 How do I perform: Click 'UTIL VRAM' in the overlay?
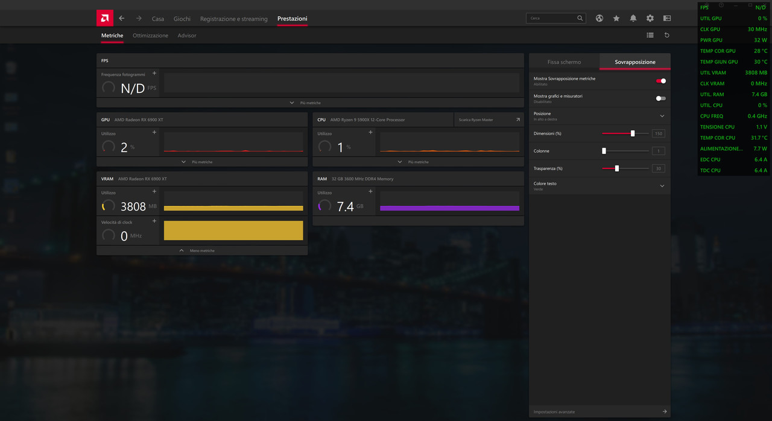tap(713, 72)
